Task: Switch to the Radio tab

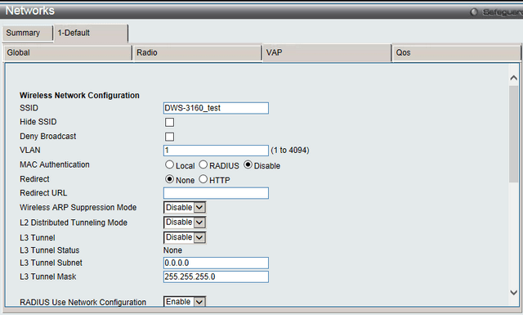Action: tap(198, 53)
